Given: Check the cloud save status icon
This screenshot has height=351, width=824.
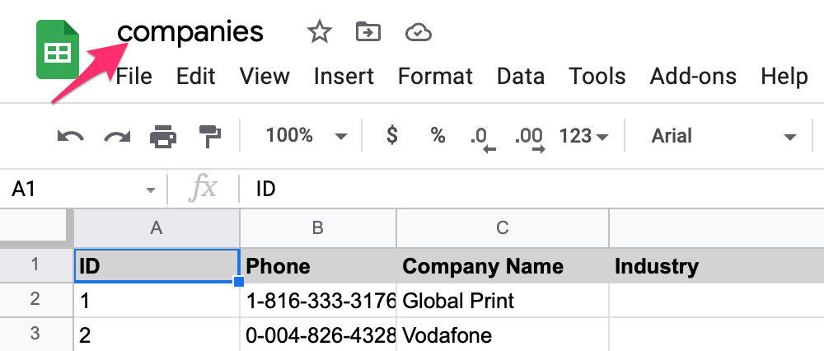Looking at the screenshot, I should (x=419, y=33).
